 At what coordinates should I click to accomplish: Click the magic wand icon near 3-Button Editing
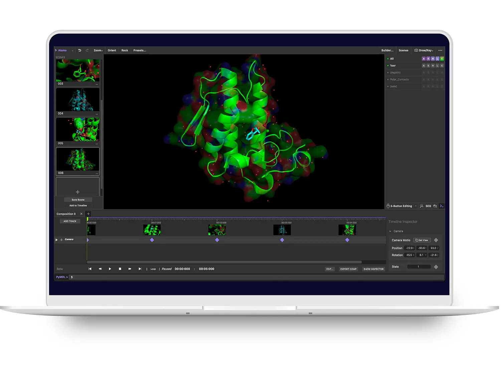coord(422,206)
